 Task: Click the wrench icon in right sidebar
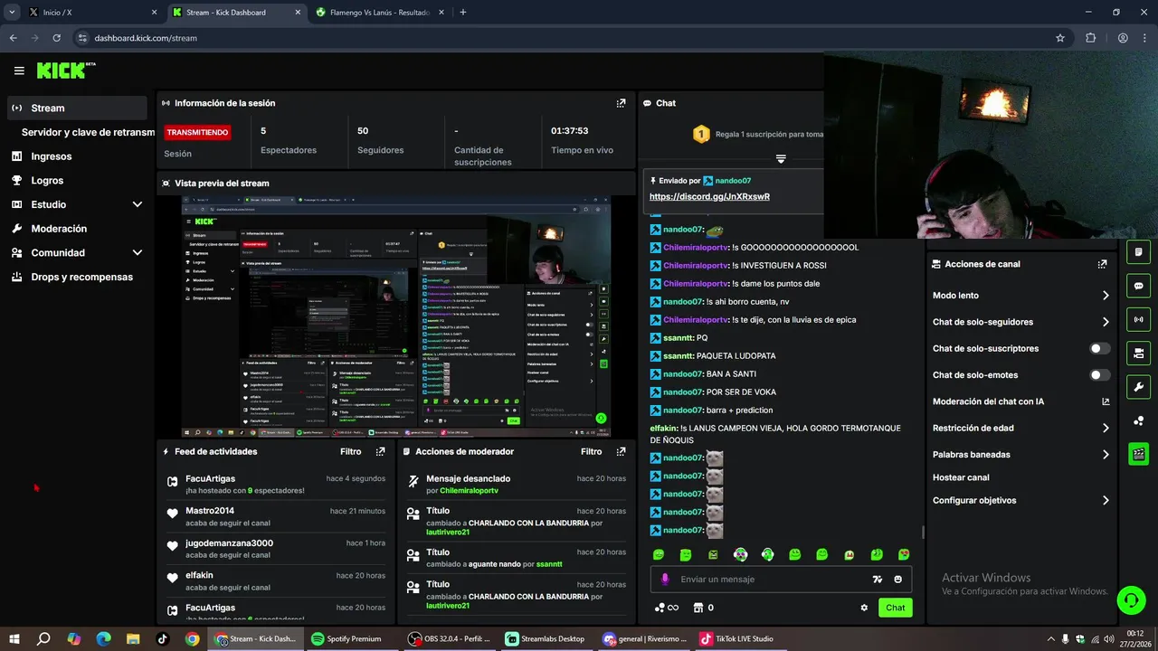point(1138,387)
